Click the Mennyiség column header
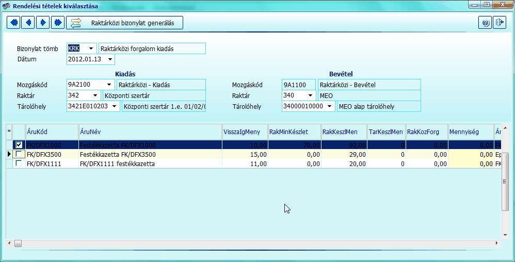This screenshot has width=515, height=262. [x=471, y=132]
